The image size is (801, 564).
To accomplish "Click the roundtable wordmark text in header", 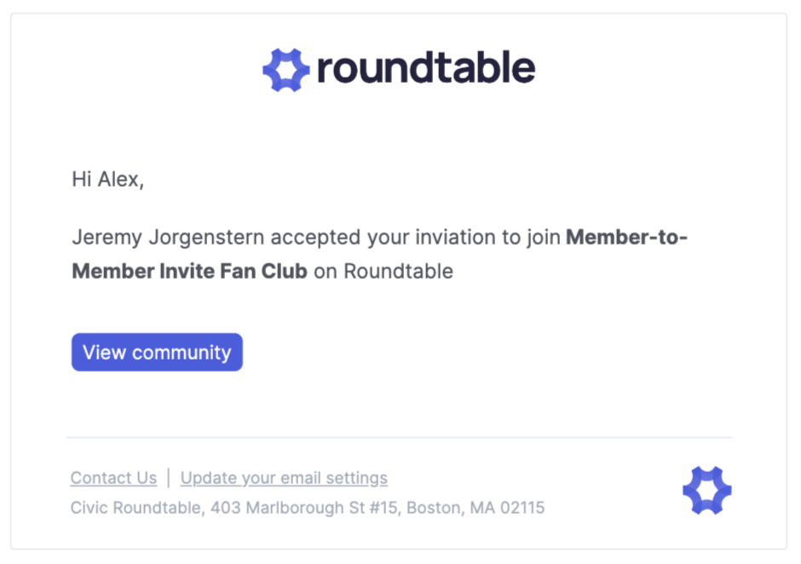I will 426,67.
